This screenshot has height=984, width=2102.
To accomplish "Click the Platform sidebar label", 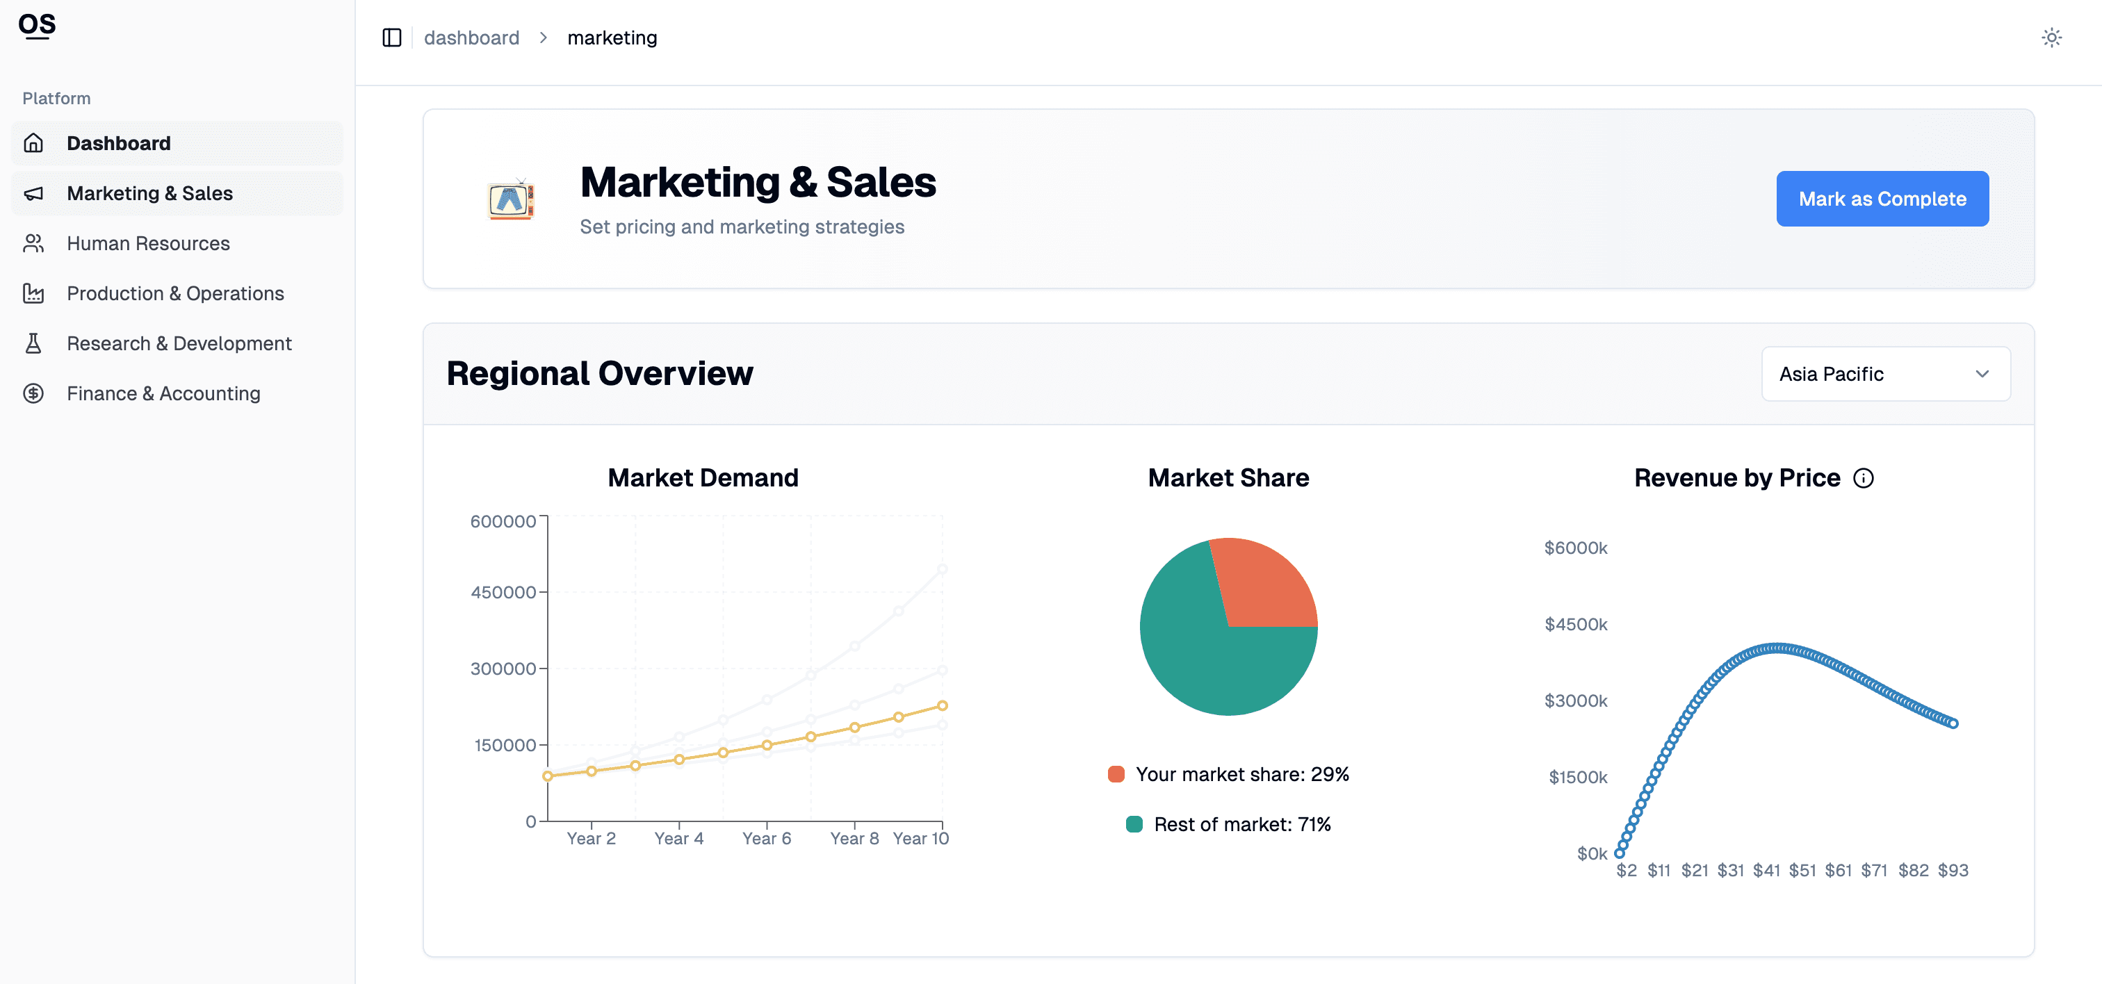I will tap(56, 98).
